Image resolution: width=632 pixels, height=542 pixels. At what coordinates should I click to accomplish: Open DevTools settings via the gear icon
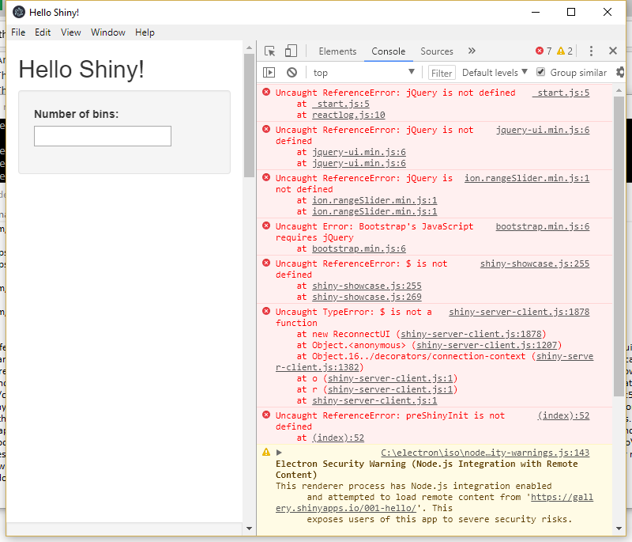pos(622,72)
